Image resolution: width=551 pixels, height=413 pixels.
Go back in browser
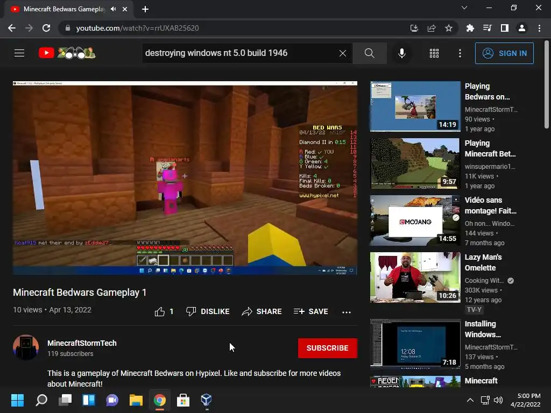(12, 28)
